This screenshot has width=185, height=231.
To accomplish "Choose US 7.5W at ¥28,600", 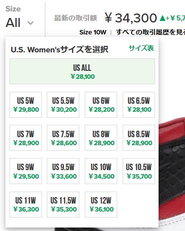I will coord(63,138).
